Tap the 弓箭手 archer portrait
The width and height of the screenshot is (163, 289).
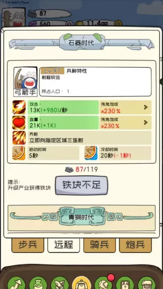tap(25, 81)
